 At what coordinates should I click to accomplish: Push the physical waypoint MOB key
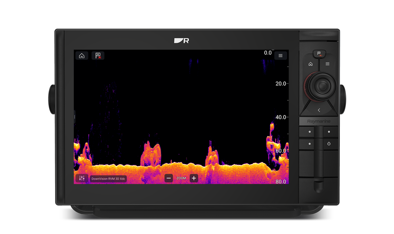(x=319, y=53)
